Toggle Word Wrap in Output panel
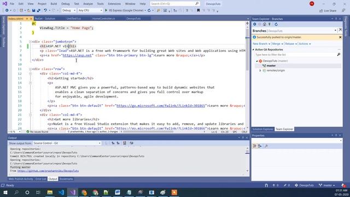The height and width of the screenshot is (197, 350). coord(131,143)
